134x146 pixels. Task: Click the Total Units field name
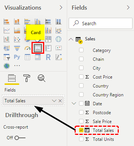[x=103, y=139]
